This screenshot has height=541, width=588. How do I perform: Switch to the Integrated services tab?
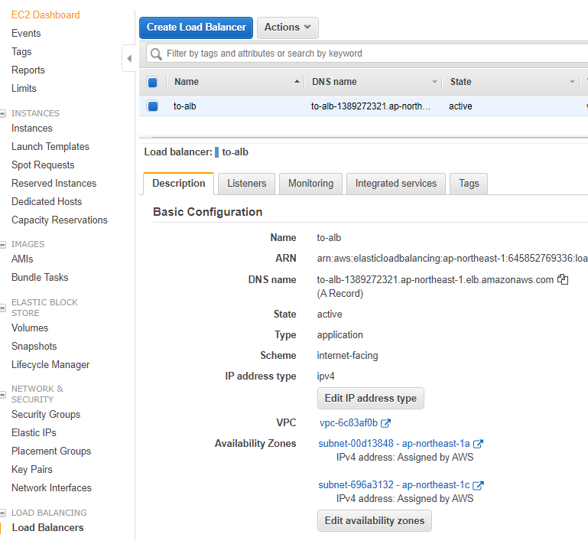coord(396,184)
